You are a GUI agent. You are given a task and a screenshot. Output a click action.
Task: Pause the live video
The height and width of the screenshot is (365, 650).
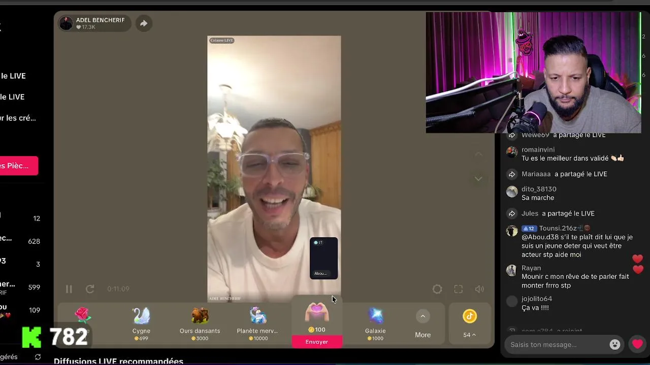tap(69, 289)
